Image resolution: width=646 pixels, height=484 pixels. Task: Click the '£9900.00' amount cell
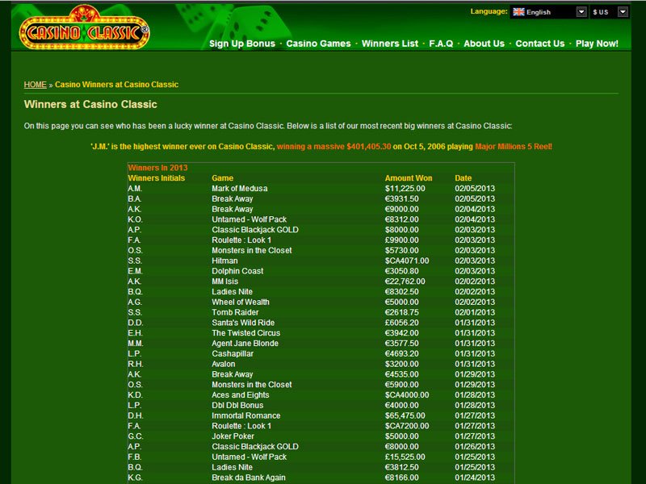(x=401, y=240)
